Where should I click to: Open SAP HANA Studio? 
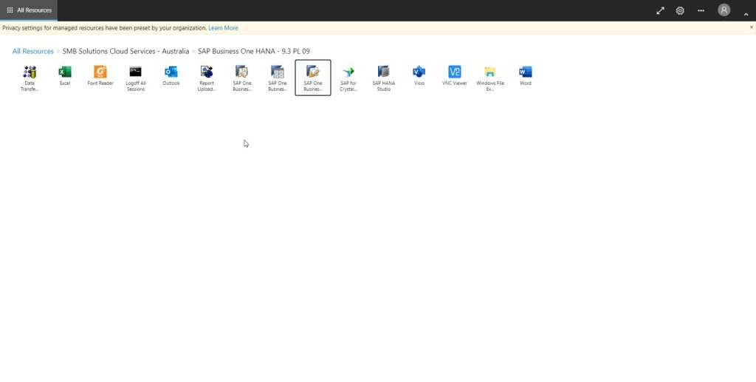384,78
